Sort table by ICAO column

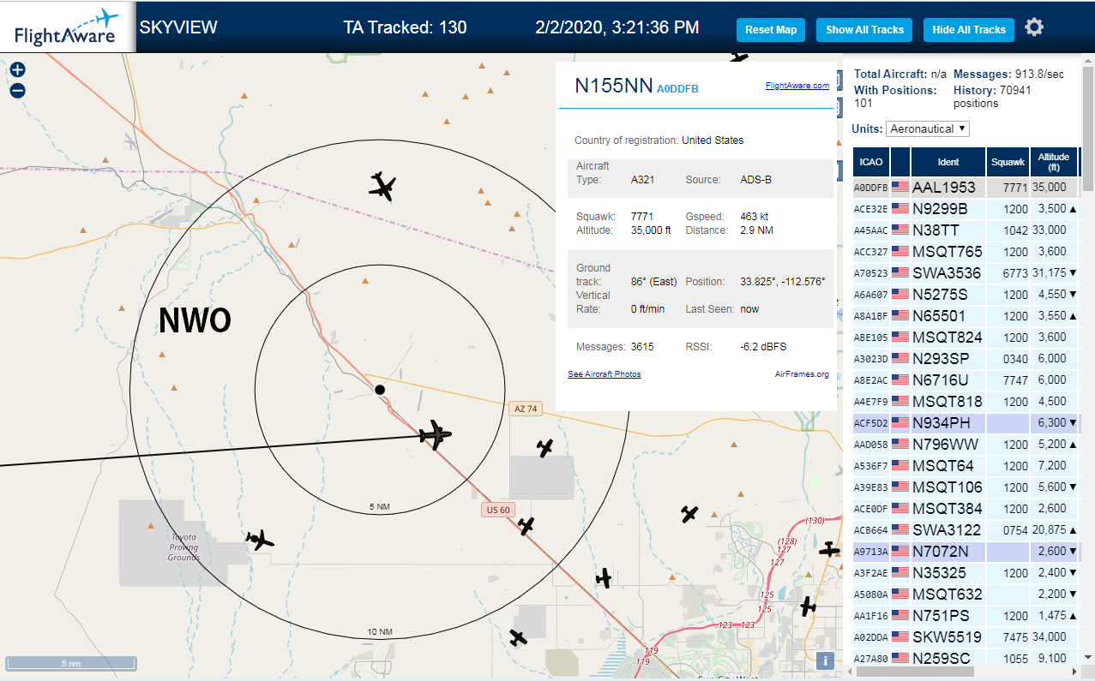pos(871,162)
